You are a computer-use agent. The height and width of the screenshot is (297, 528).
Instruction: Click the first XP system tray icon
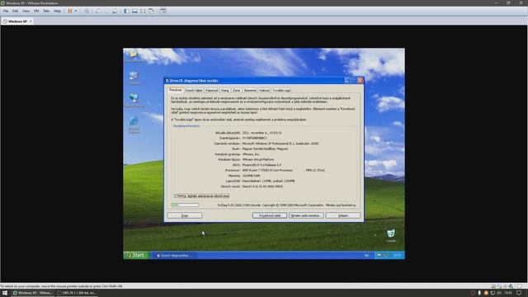(x=379, y=255)
